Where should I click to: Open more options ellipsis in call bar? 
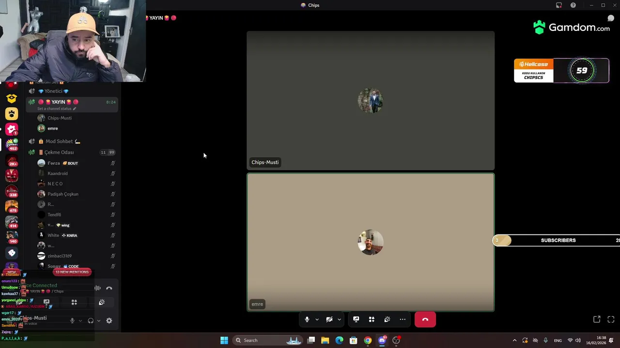click(x=403, y=319)
